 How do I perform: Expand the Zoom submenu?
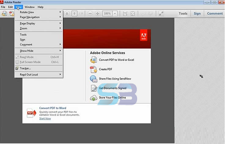[x=39, y=28]
